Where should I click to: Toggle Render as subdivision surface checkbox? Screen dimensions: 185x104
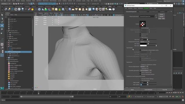tap(140, 65)
